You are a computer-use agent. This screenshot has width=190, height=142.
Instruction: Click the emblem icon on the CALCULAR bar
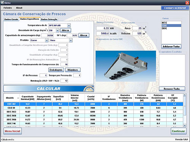(x=89, y=89)
